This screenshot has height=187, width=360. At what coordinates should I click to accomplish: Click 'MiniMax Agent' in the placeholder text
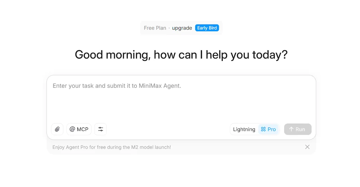pos(160,86)
